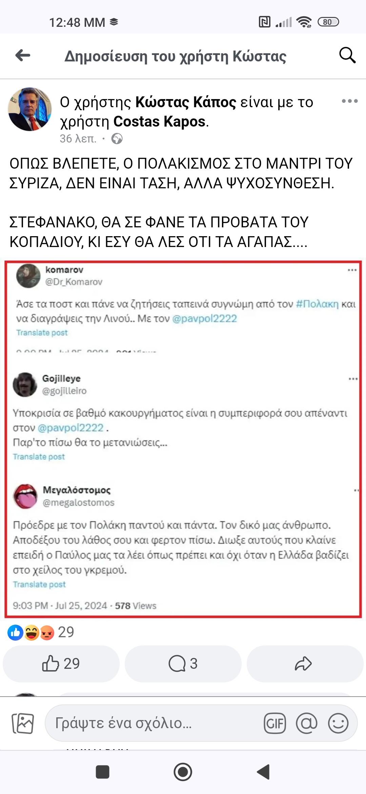Image resolution: width=366 pixels, height=794 pixels.
Task: Open the post's three-dot options menu
Action: [x=350, y=101]
